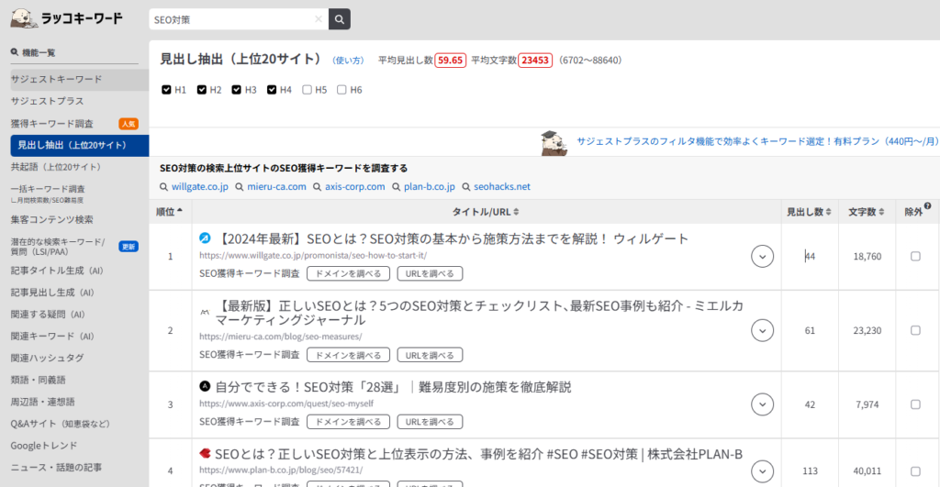This screenshot has width=940, height=487.
Task: Uncheck the H1 checkbox
Action: 166,90
